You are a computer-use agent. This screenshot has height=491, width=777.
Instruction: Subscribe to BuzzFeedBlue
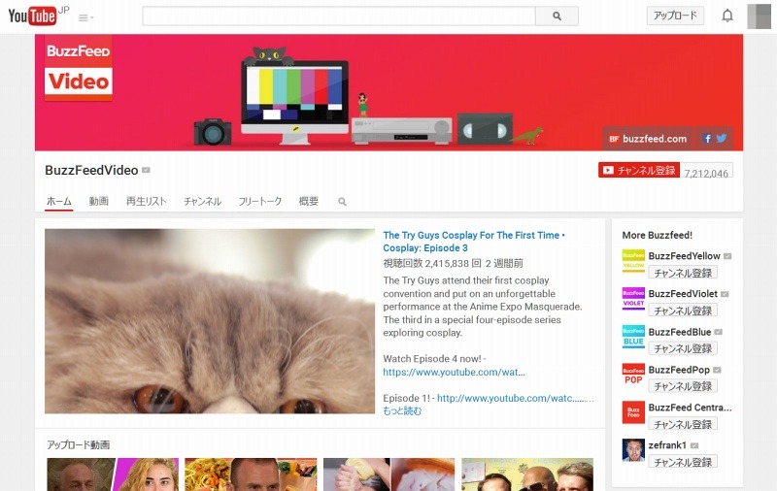coord(683,348)
